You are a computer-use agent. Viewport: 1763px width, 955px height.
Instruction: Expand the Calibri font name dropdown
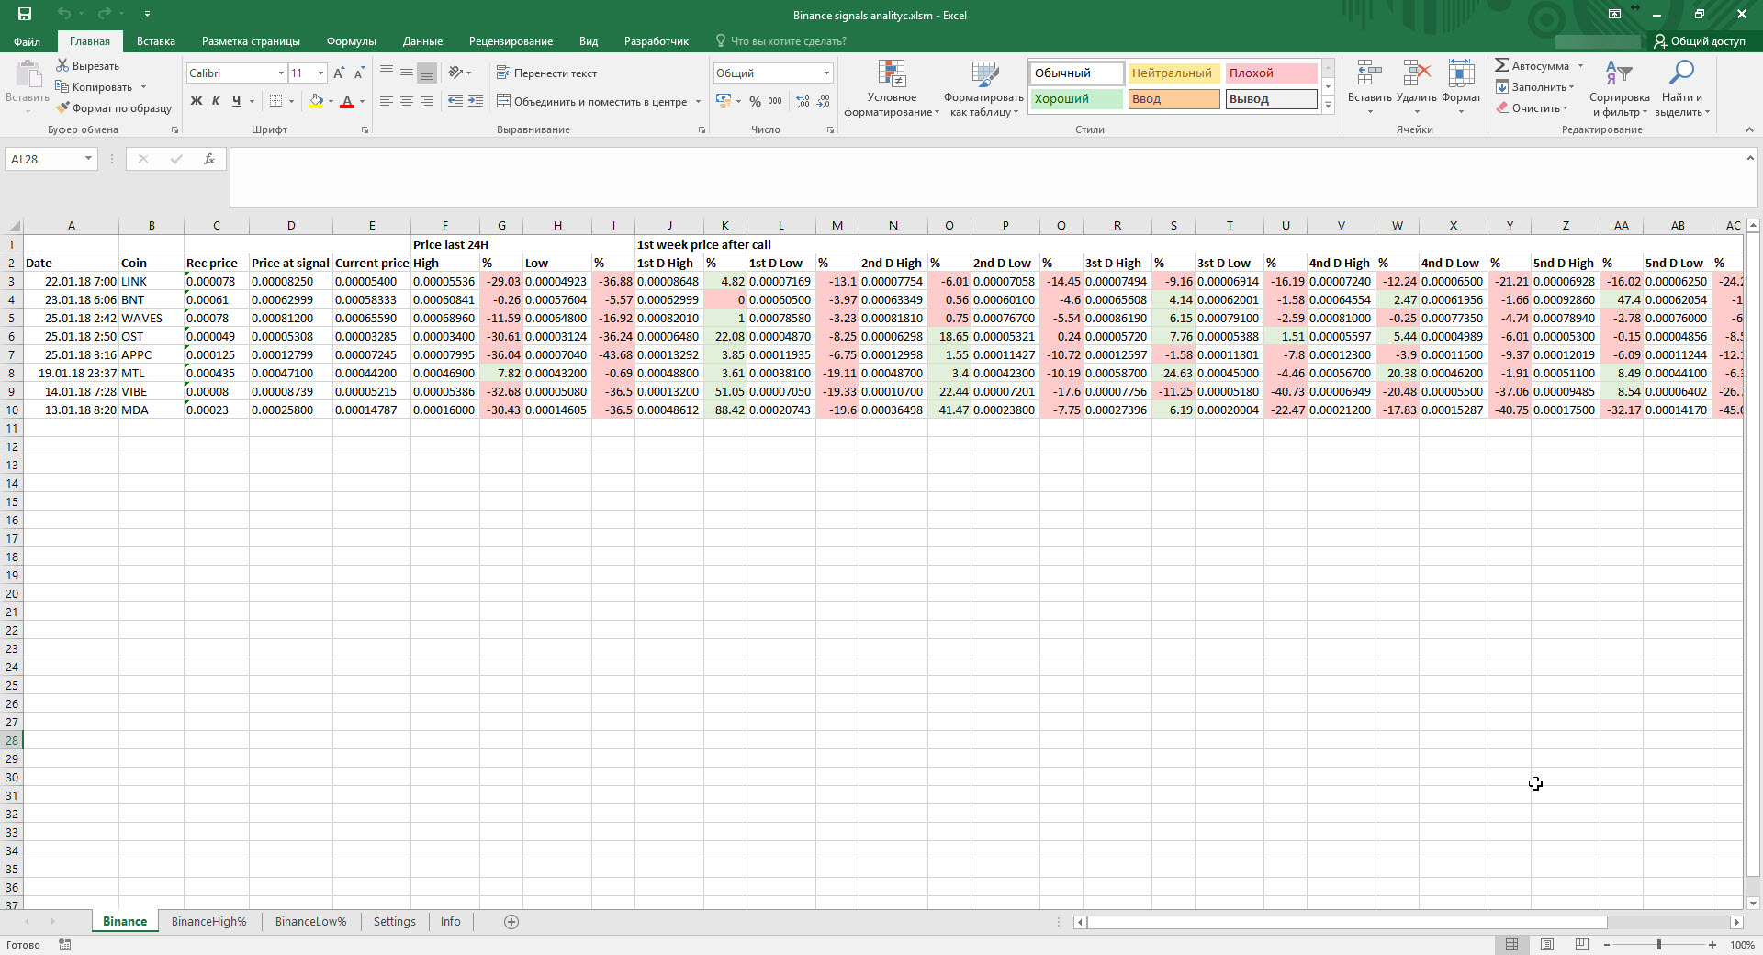coord(281,73)
